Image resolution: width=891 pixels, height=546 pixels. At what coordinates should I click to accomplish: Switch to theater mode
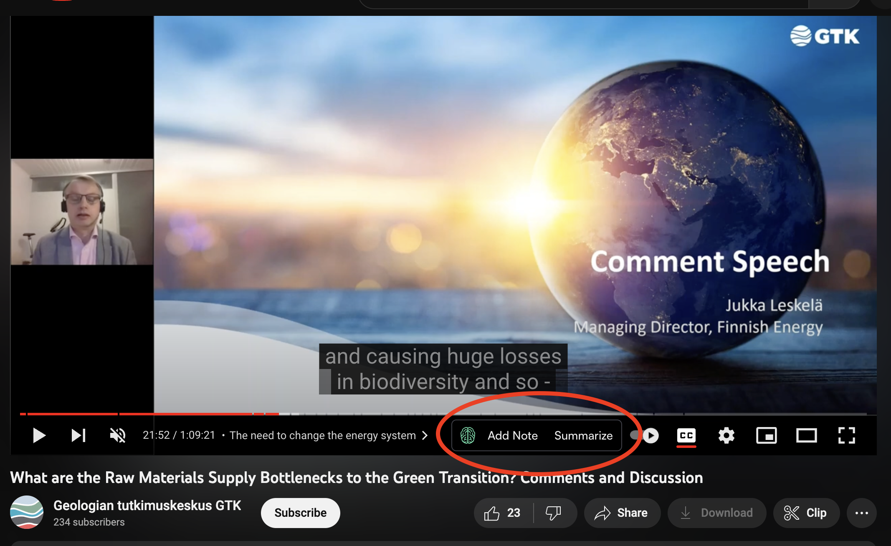pos(806,435)
